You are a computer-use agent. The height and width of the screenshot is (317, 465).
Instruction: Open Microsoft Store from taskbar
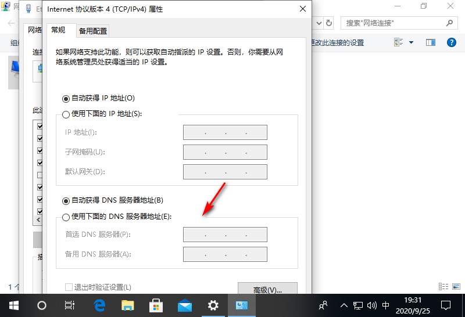(x=156, y=305)
